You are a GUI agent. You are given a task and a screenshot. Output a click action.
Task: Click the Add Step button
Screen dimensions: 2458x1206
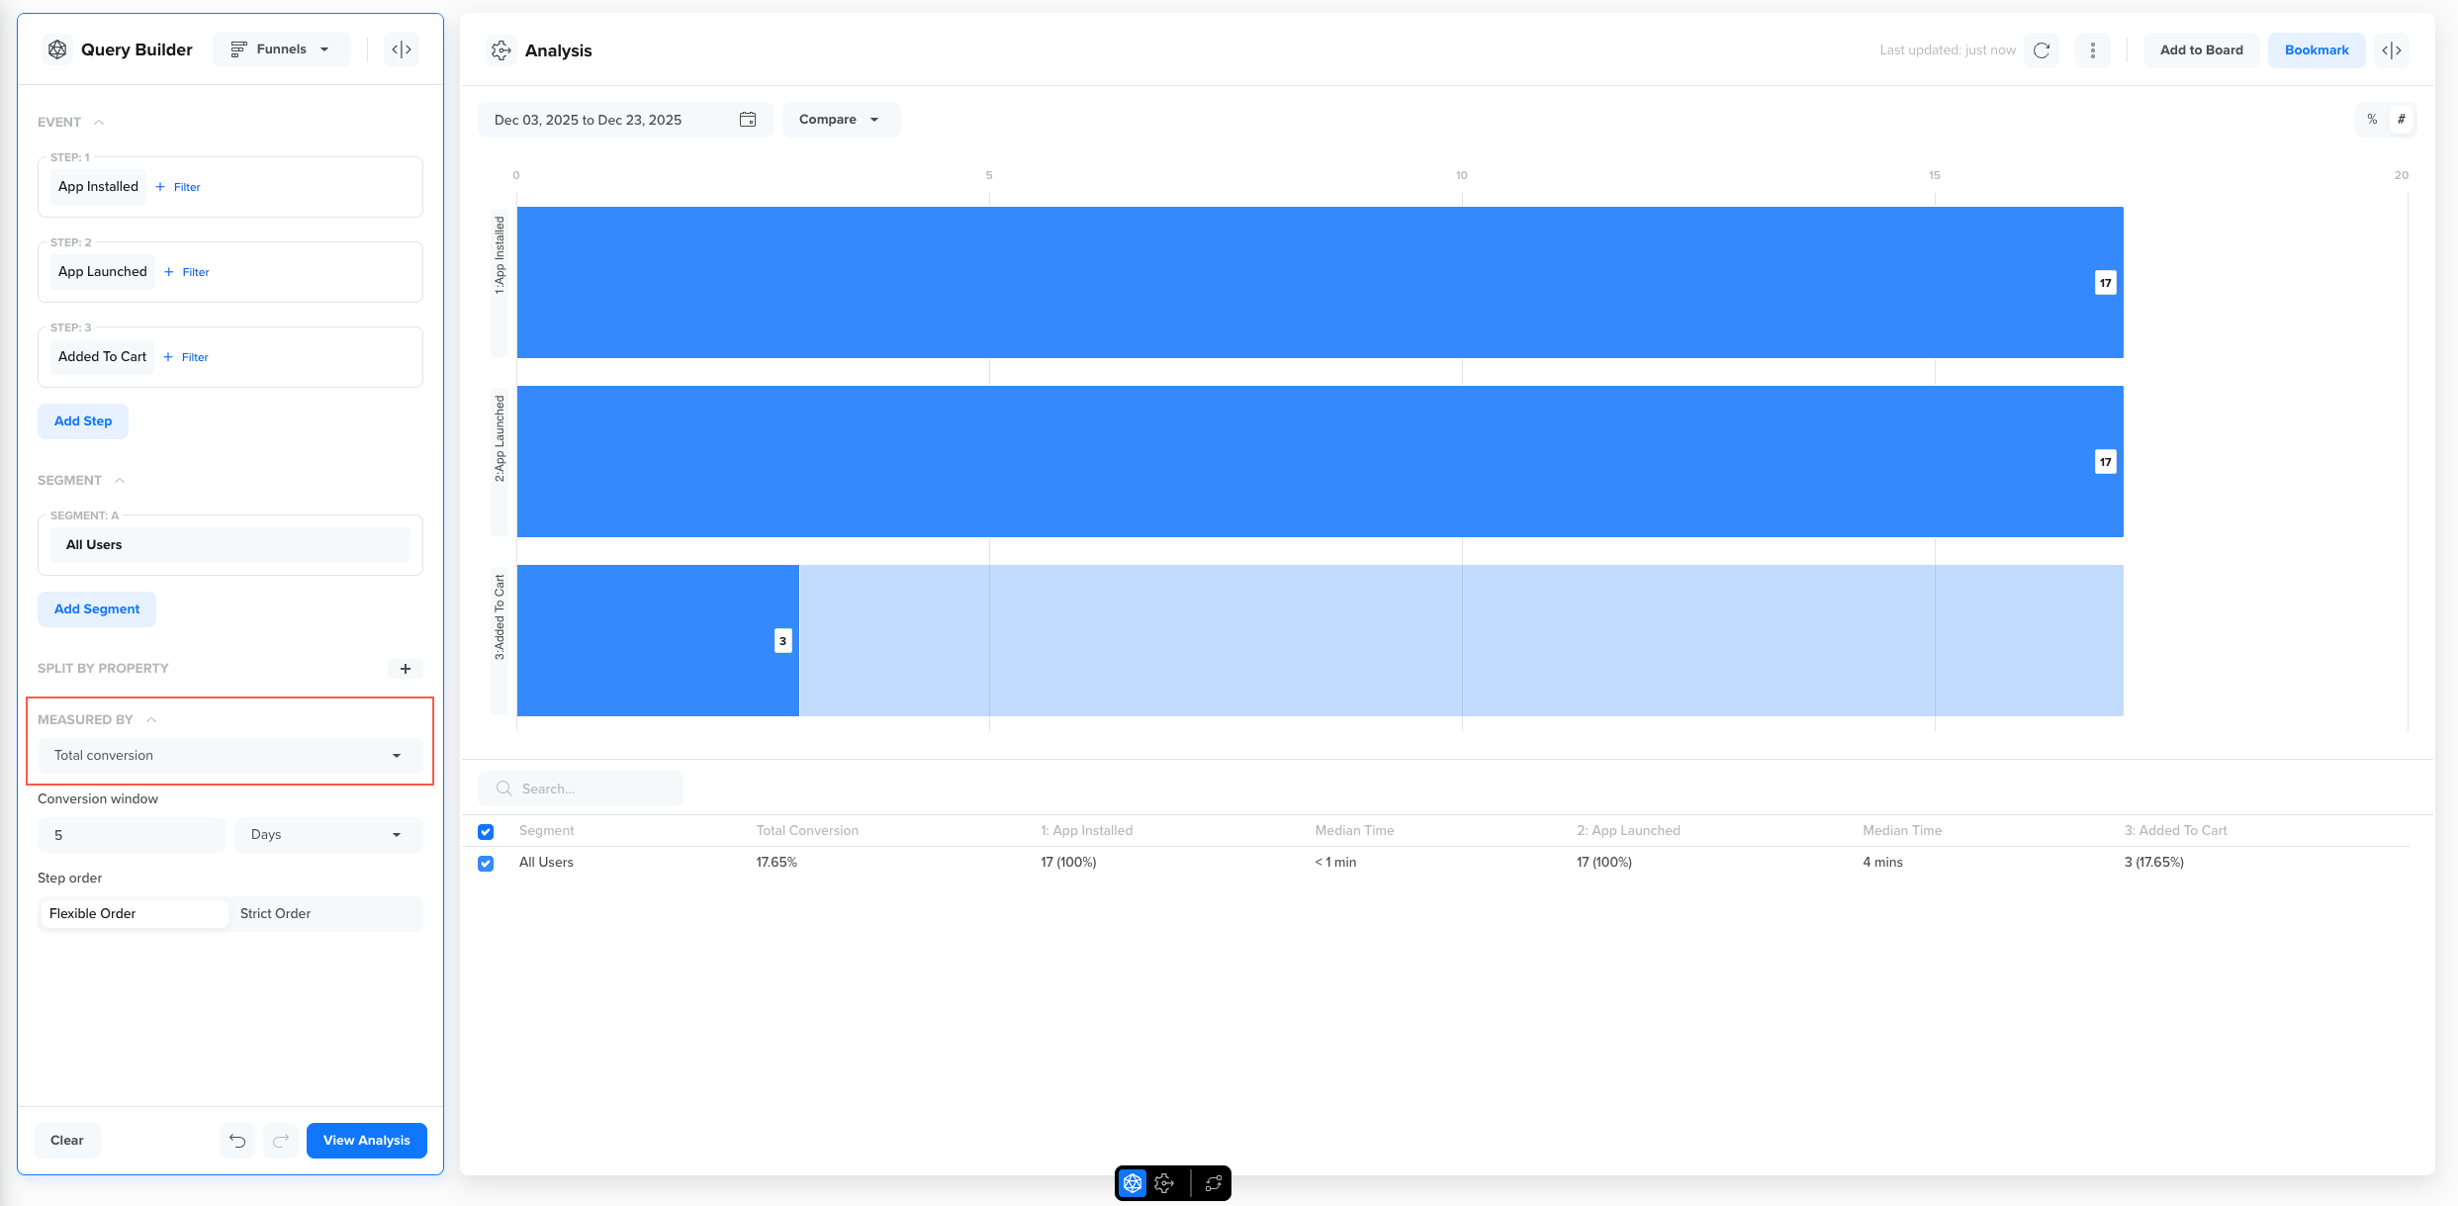[83, 421]
